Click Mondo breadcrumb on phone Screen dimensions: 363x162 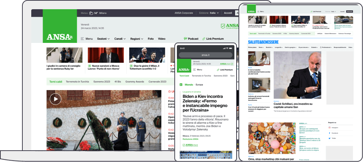pyautogui.click(x=189, y=85)
